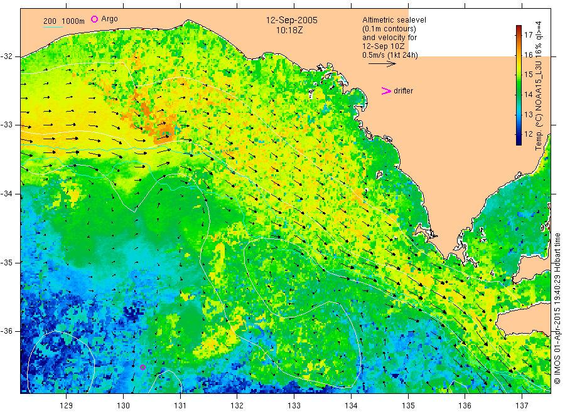Screen dimensions: 565x414
Task: Click the 'Argo' legend label
Action: tap(109, 19)
